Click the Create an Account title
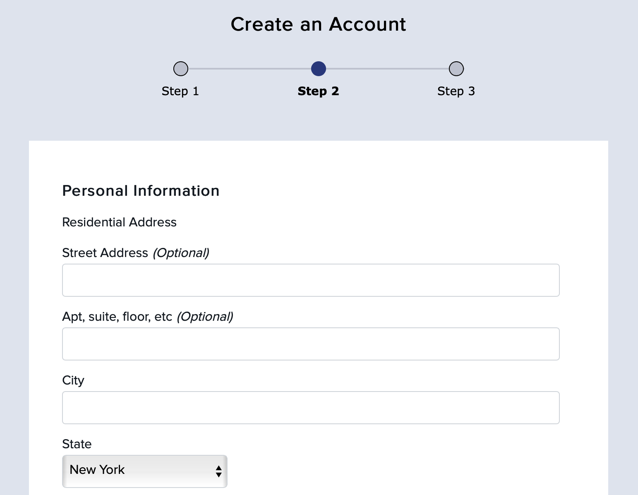 coord(319,24)
